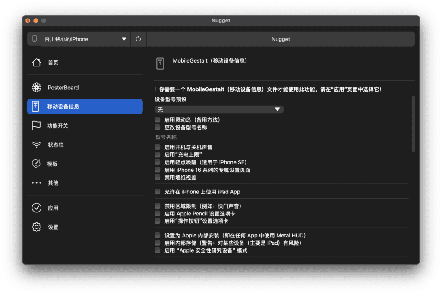Open the 杏川铭心的iPhone device selector

(78, 39)
